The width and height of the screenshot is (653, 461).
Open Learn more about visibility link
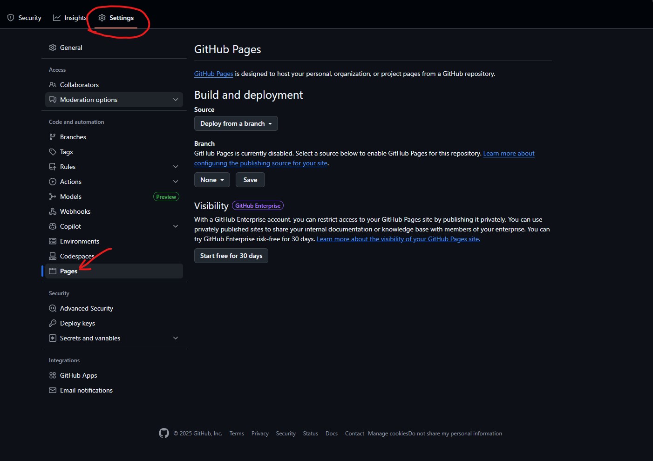pos(398,239)
